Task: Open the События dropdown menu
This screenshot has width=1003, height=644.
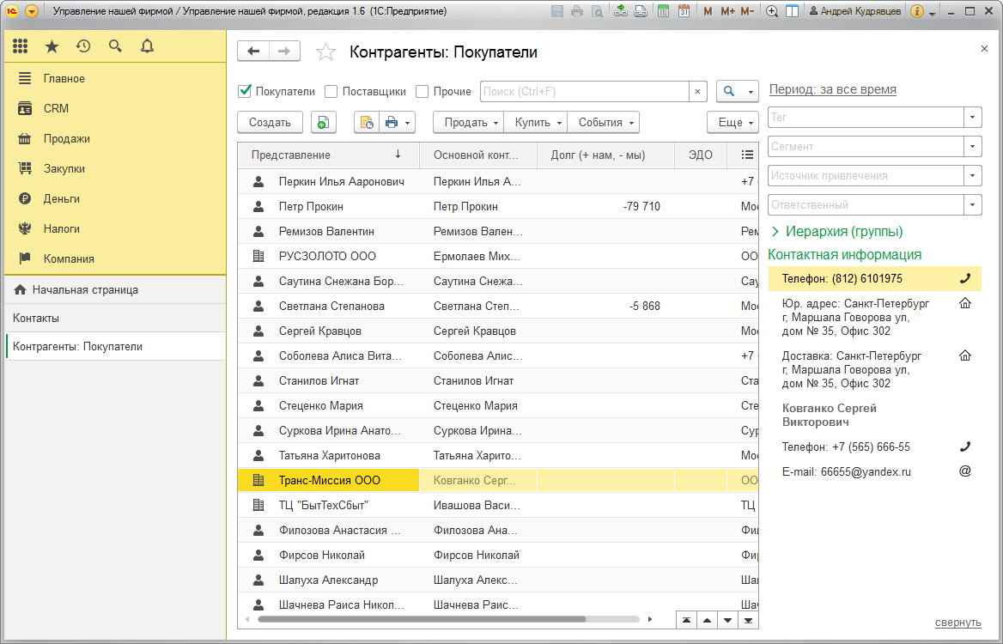Action: click(x=603, y=122)
